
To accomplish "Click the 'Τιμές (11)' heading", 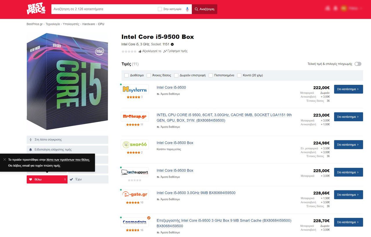I will pyautogui.click(x=130, y=64).
